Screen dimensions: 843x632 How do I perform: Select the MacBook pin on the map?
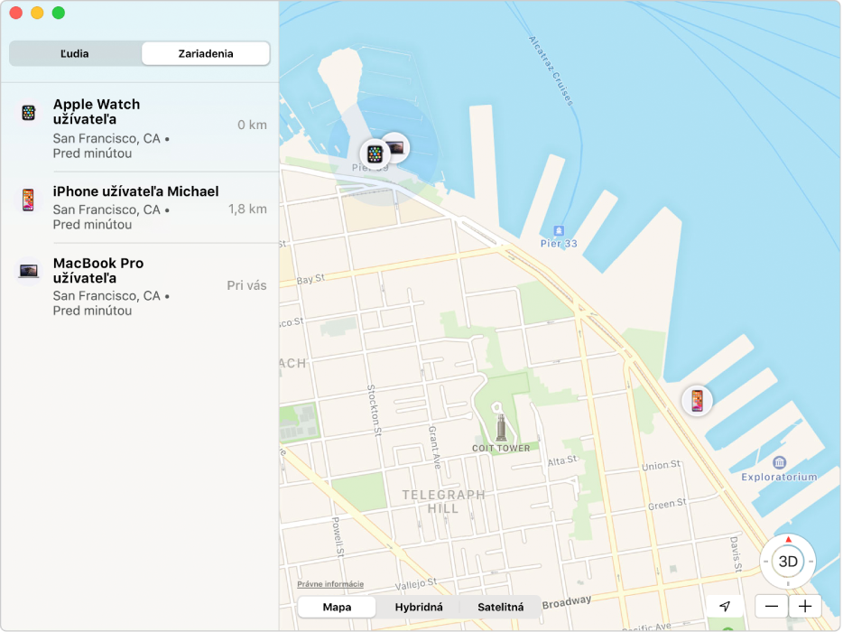click(396, 145)
